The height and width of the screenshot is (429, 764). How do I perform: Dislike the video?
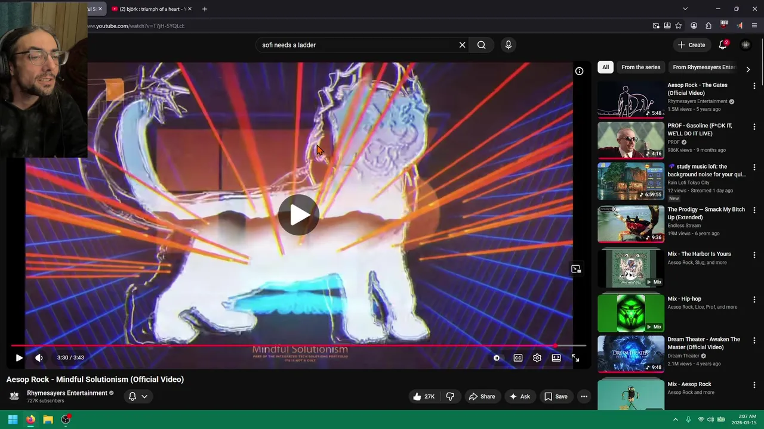[451, 396]
